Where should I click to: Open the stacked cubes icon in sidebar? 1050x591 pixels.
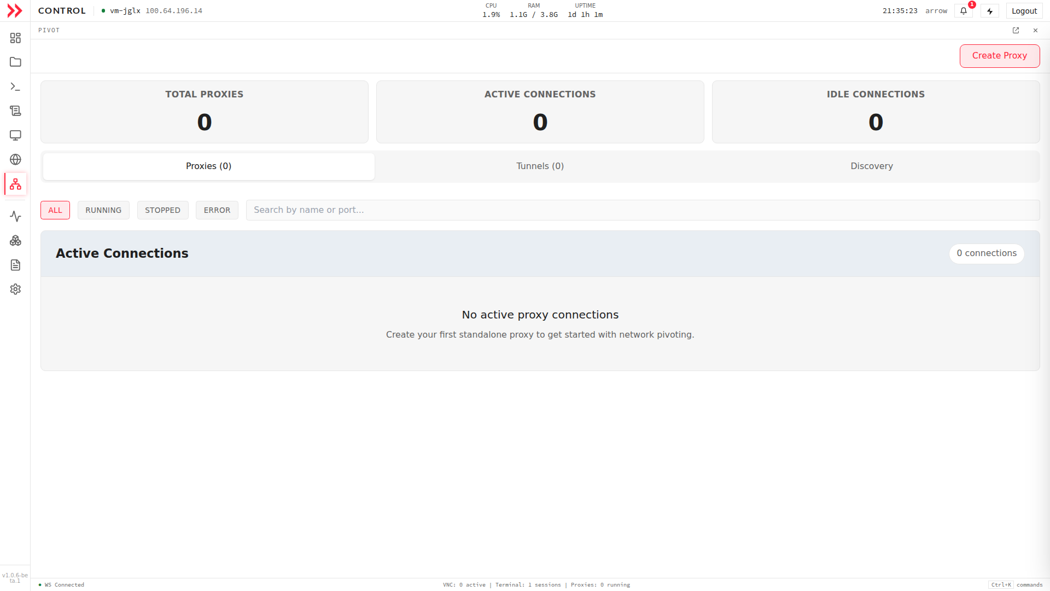(x=15, y=241)
